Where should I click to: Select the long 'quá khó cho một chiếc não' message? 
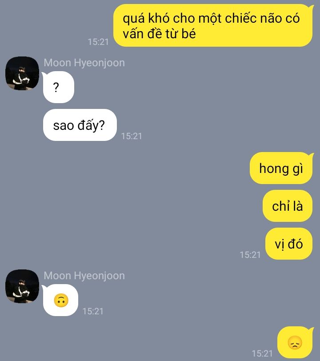tap(213, 25)
